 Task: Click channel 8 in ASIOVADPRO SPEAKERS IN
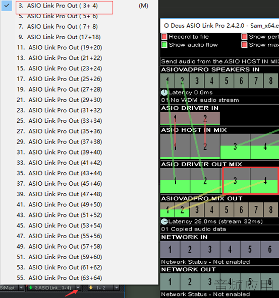(271, 81)
